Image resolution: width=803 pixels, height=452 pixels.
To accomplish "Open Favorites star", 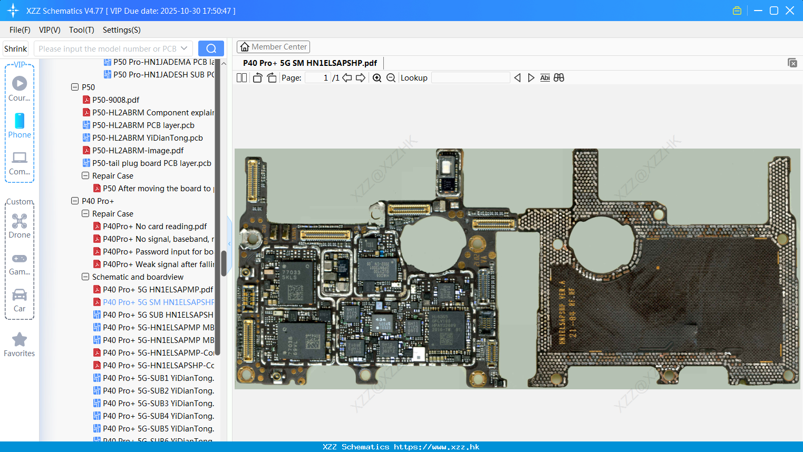I will pos(20,345).
